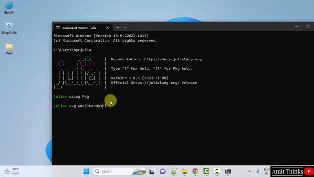314x177 pixels.
Task: Click the YouTube logo beside Amit Thinks
Action: tap(309, 171)
